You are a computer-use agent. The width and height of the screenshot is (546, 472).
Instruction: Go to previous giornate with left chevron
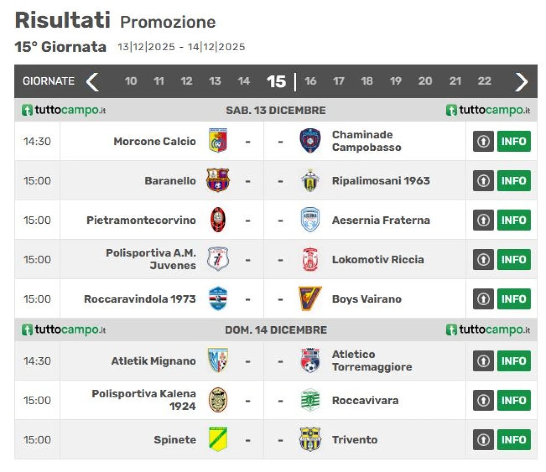point(93,81)
